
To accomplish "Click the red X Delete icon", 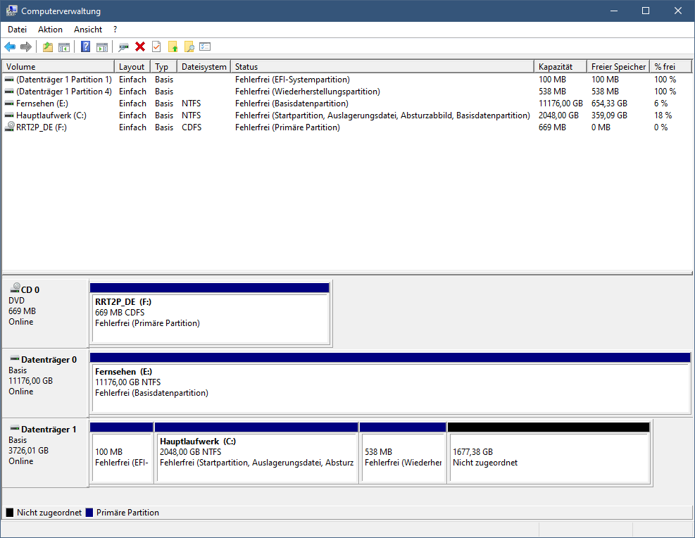I will 140,46.
